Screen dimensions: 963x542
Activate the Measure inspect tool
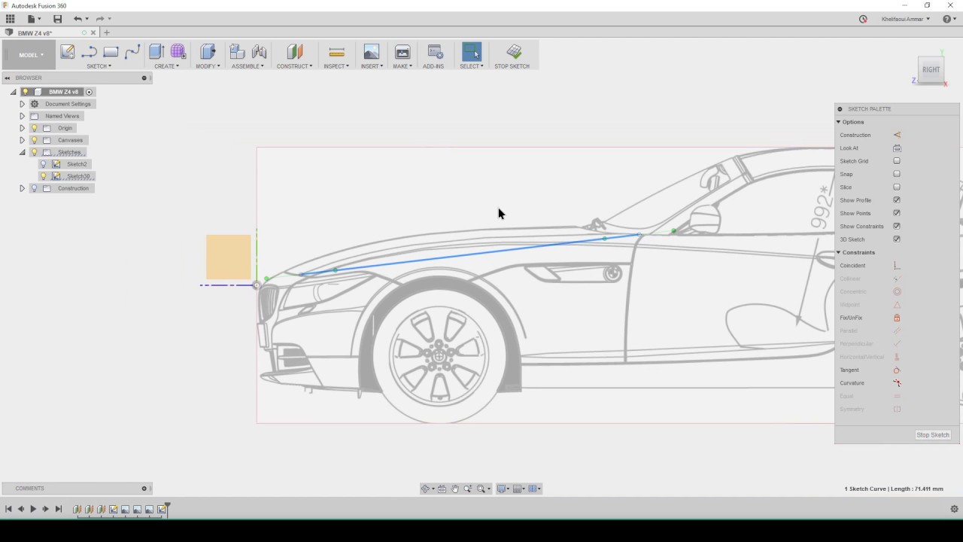click(x=336, y=52)
